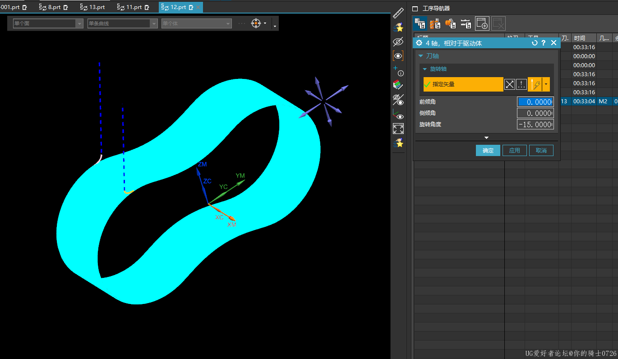Viewport: 618px width, 359px height.
Task: Switch to the 13.prt tab
Action: (x=93, y=7)
